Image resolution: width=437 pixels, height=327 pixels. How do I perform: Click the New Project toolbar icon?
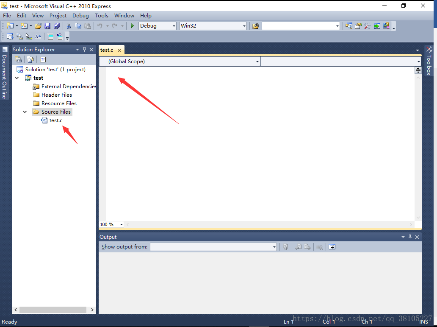click(x=10, y=26)
